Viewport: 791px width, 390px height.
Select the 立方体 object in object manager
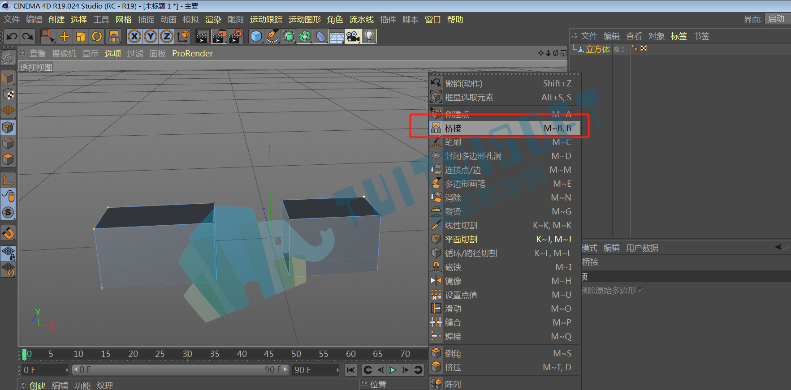(598, 49)
